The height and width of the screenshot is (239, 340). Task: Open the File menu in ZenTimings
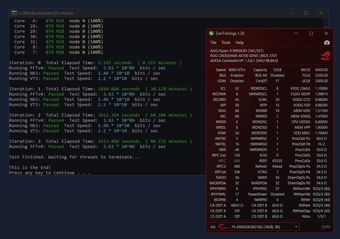[213, 43]
